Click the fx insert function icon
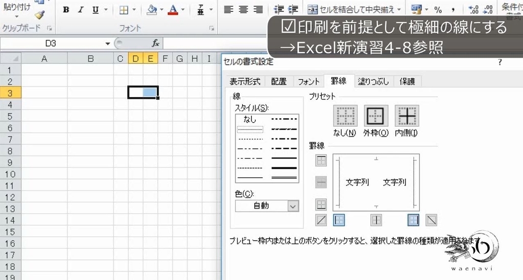The width and height of the screenshot is (523, 280). (x=155, y=43)
